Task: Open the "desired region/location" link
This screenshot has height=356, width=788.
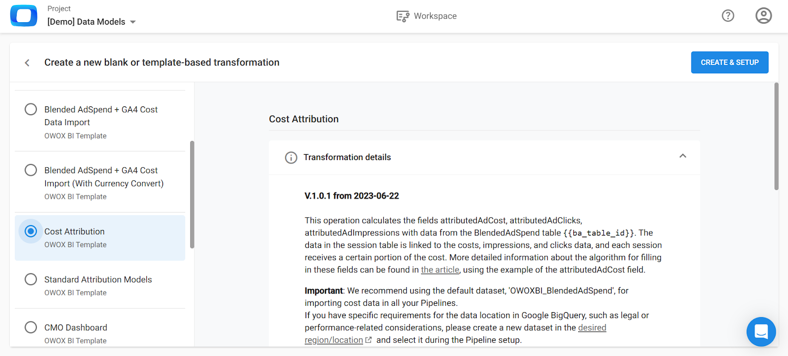Action: point(591,327)
